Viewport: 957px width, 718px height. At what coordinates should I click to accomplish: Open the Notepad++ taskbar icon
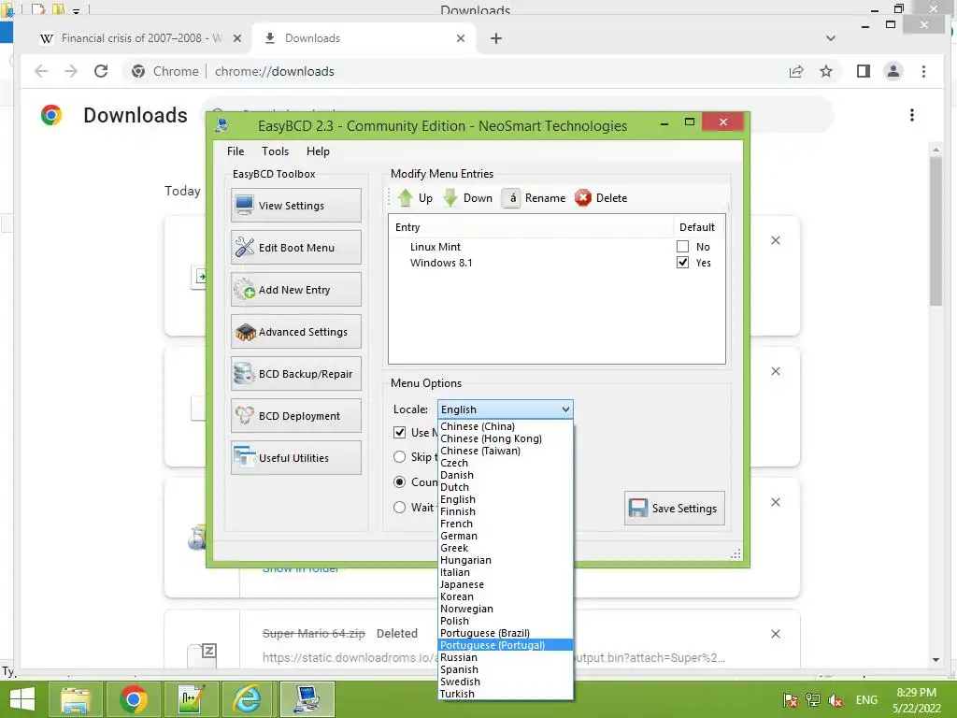[191, 699]
